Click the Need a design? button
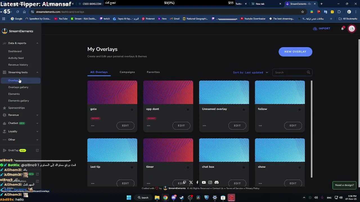This screenshot has width=360, height=202. click(x=344, y=185)
